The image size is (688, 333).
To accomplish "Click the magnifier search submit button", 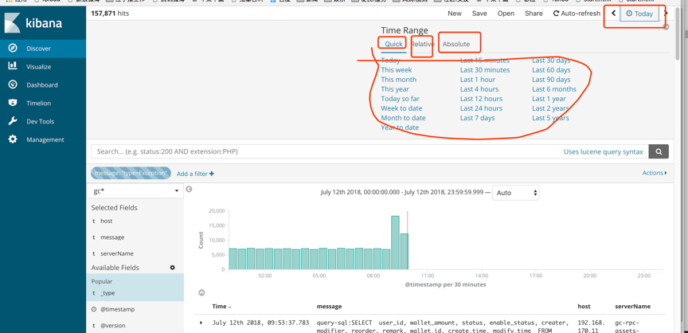I will [659, 151].
